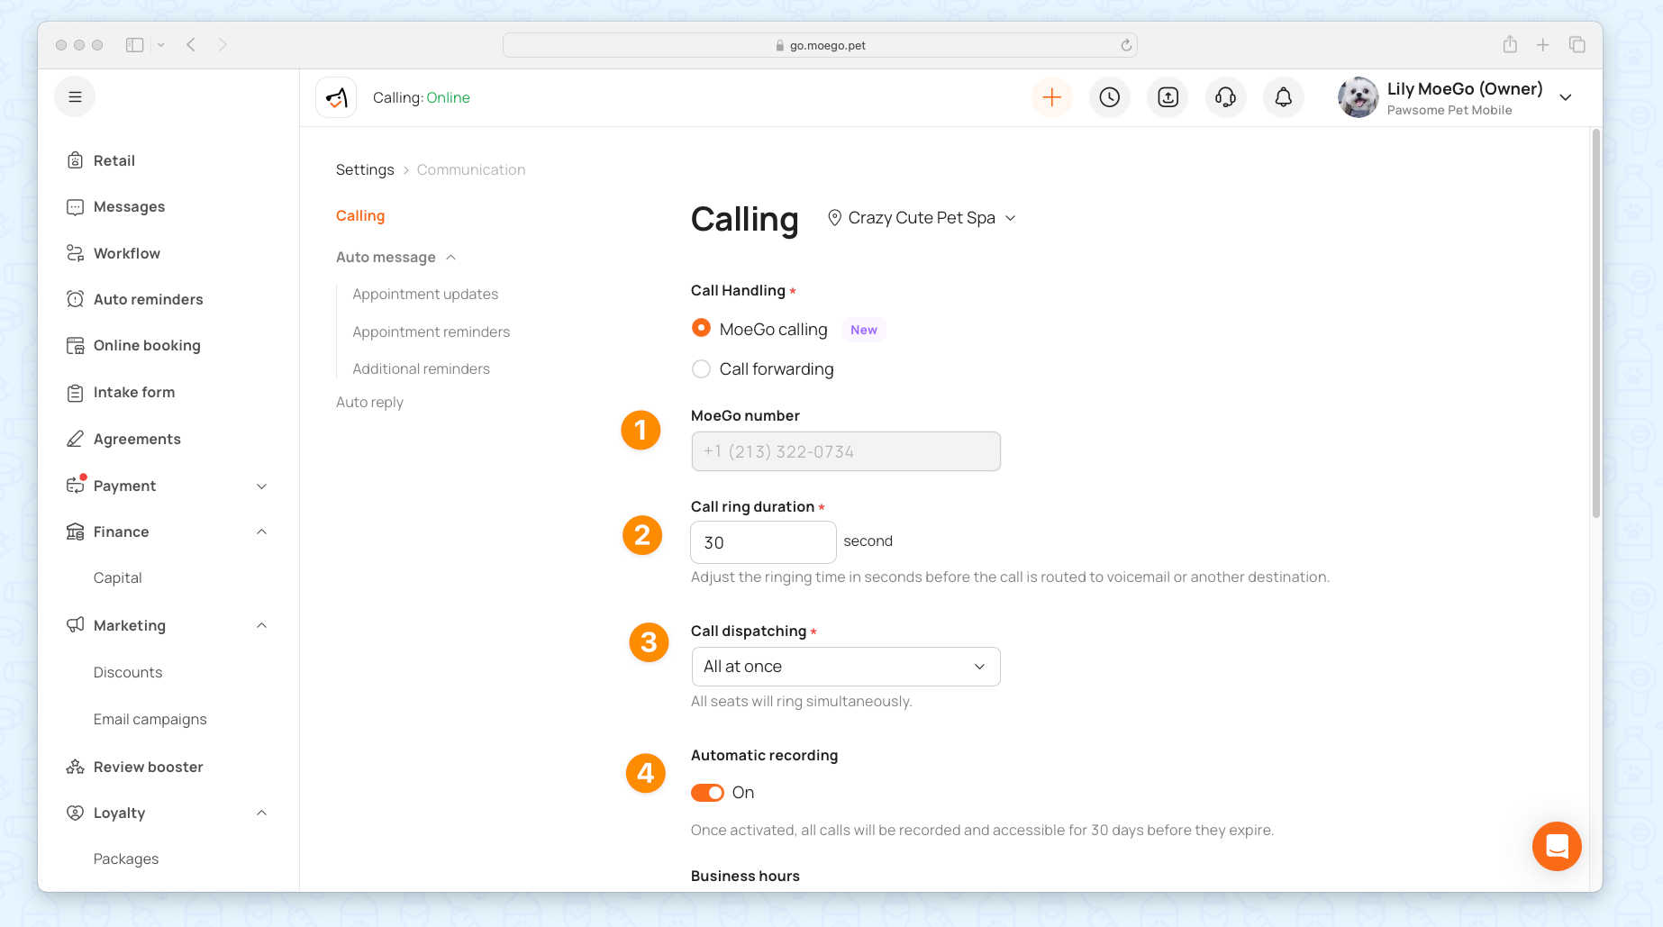Click the Agreements pen icon
The height and width of the screenshot is (927, 1663).
(x=76, y=439)
